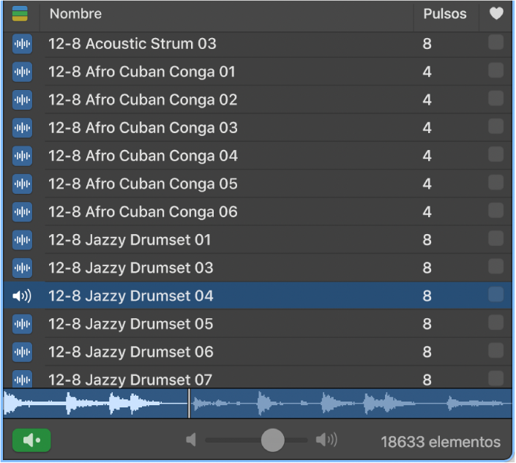The image size is (516, 463).
Task: Select the 12-8 Afro Cuban Conga 06 loop
Action: (143, 212)
